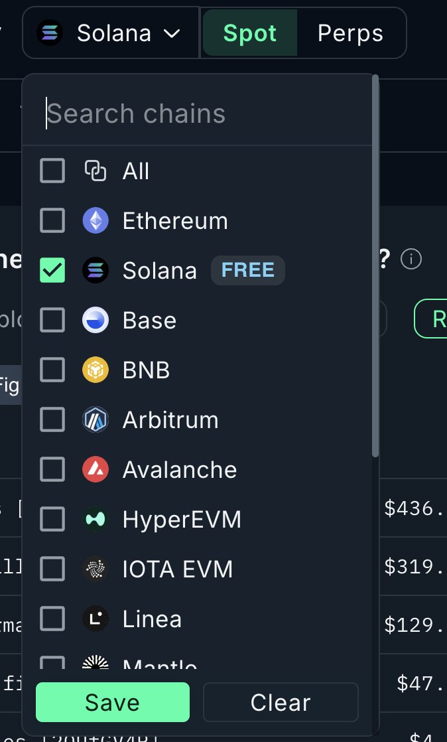Switch to the Perps tab
This screenshot has width=447, height=742.
pos(350,33)
